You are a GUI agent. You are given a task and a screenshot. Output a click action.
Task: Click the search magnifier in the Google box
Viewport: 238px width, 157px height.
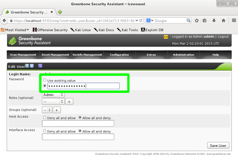click(188, 21)
